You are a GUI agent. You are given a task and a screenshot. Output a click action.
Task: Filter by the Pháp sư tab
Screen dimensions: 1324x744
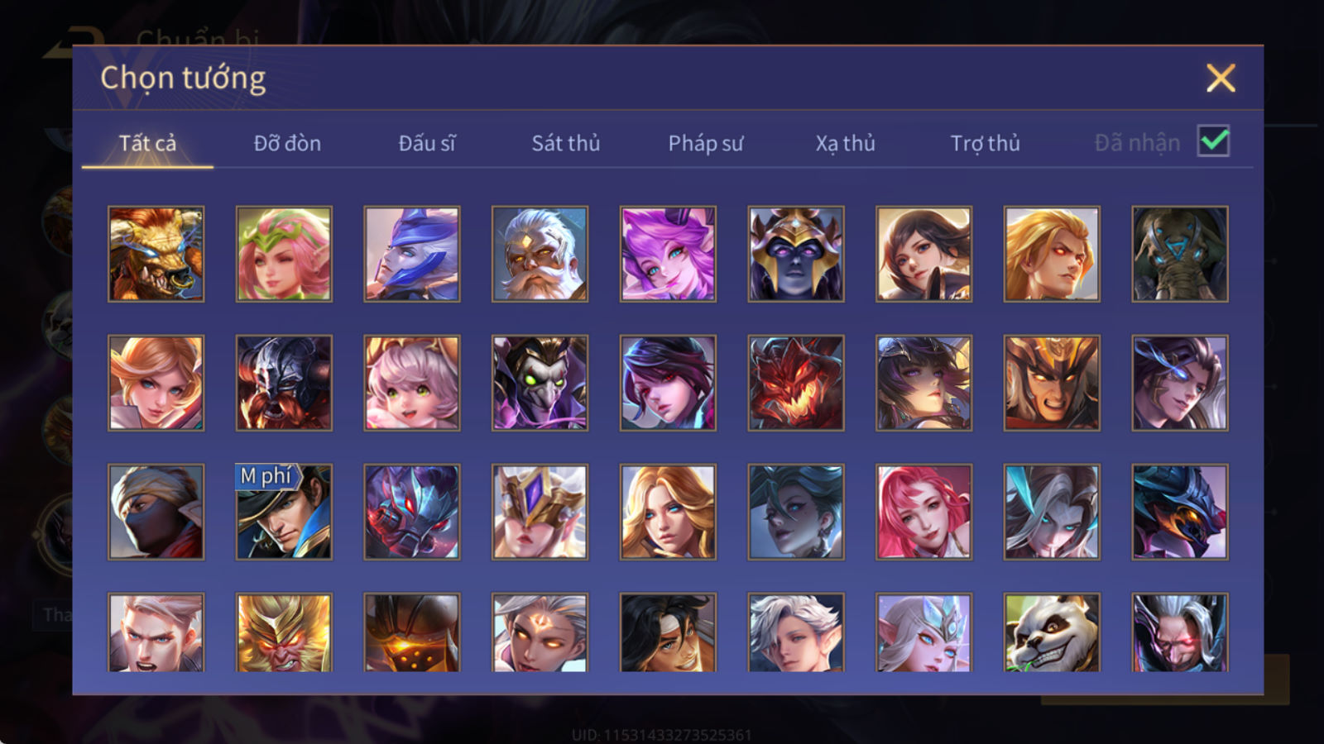pos(706,143)
